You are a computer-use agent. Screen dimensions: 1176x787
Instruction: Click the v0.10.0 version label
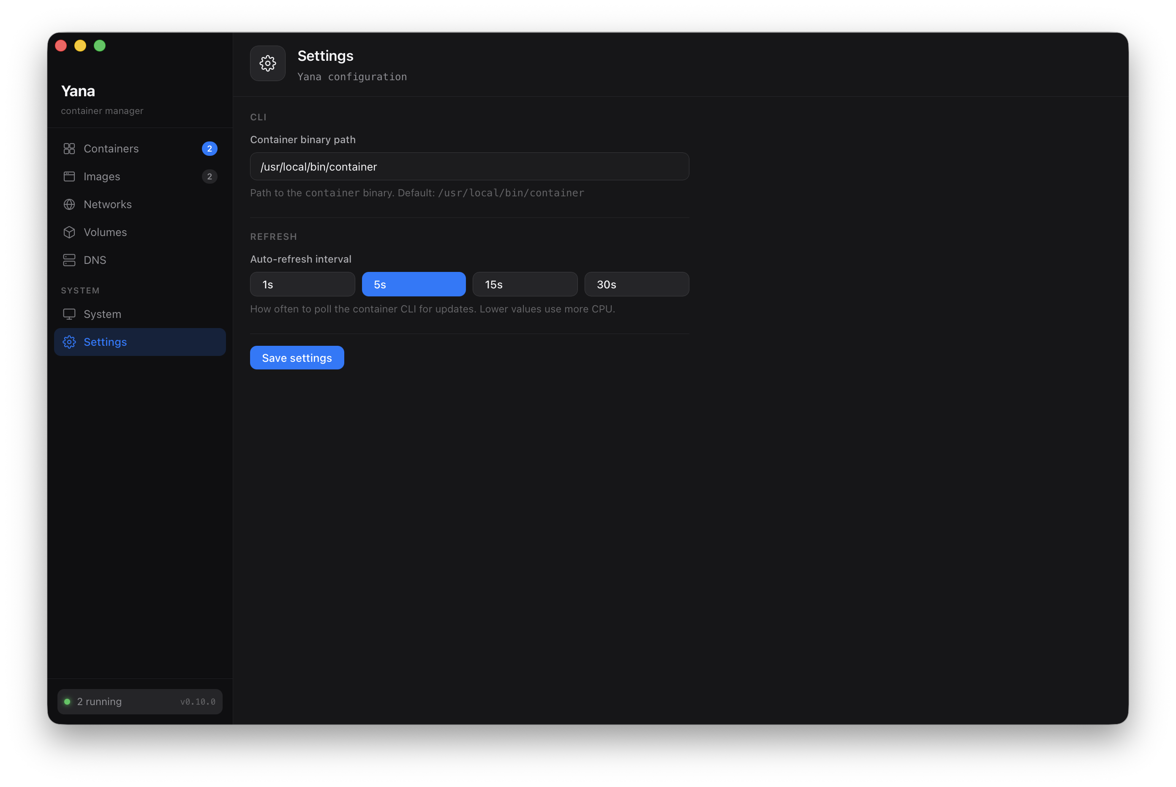point(198,702)
